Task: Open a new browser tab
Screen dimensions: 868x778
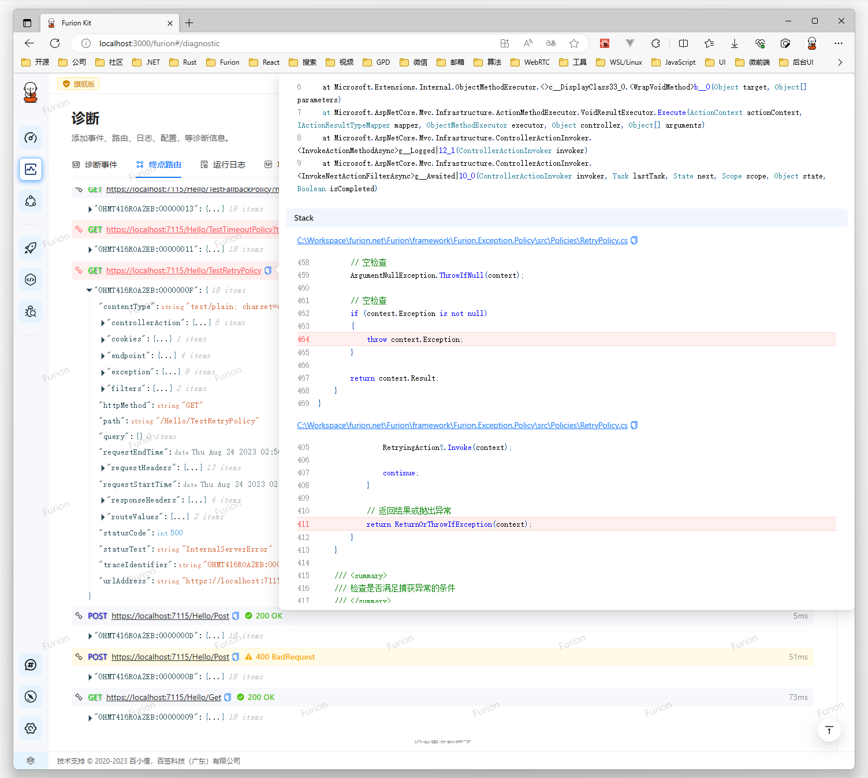Action: coord(189,23)
